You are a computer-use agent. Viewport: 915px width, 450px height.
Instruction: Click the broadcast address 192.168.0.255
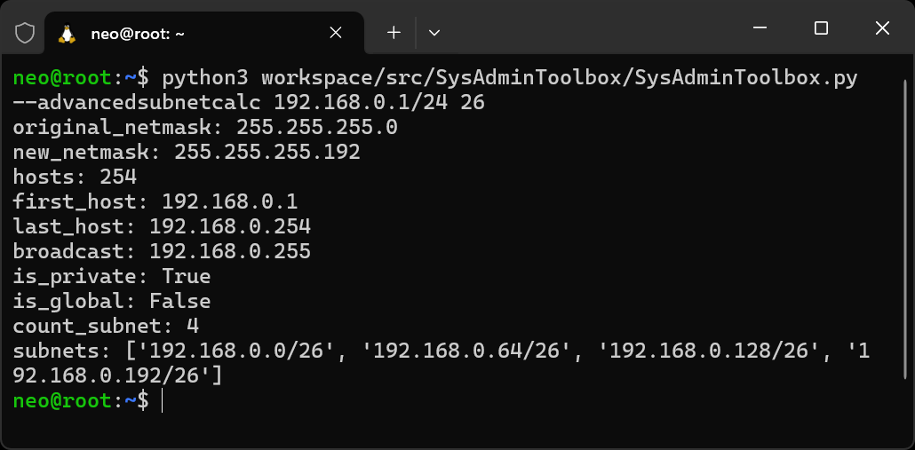[230, 251]
